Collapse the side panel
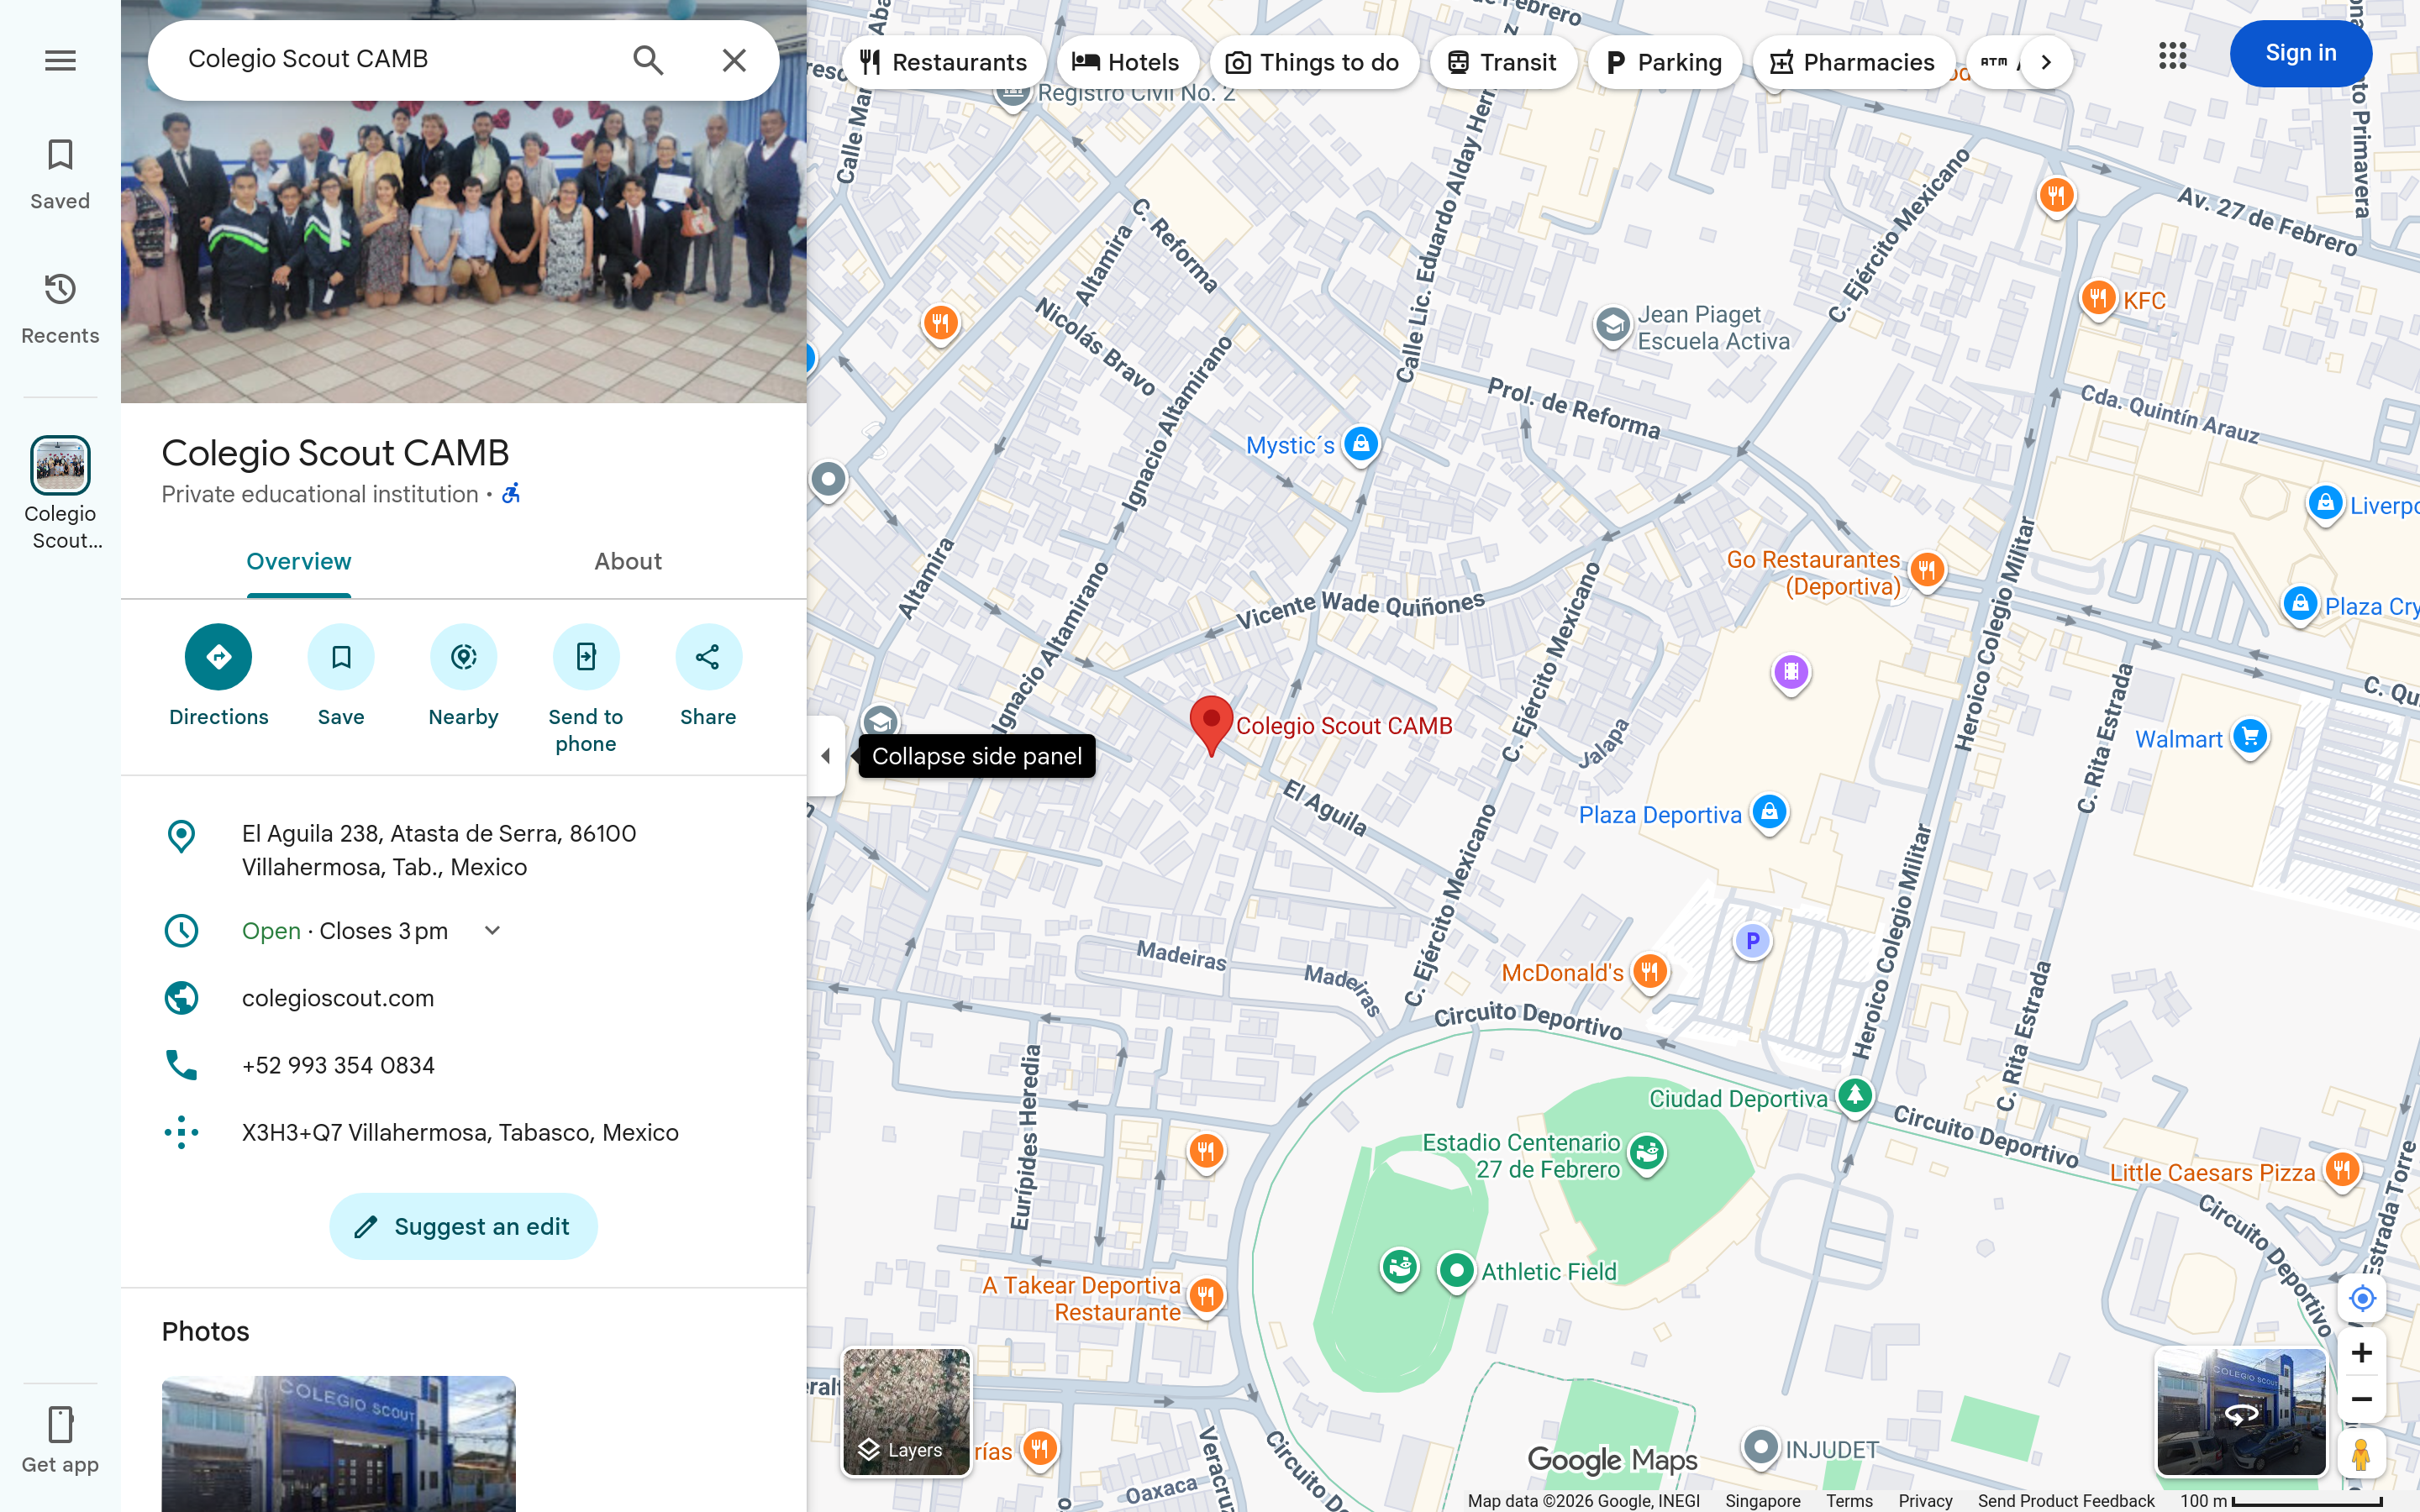Screen dimensions: 2420x1512 pos(826,756)
